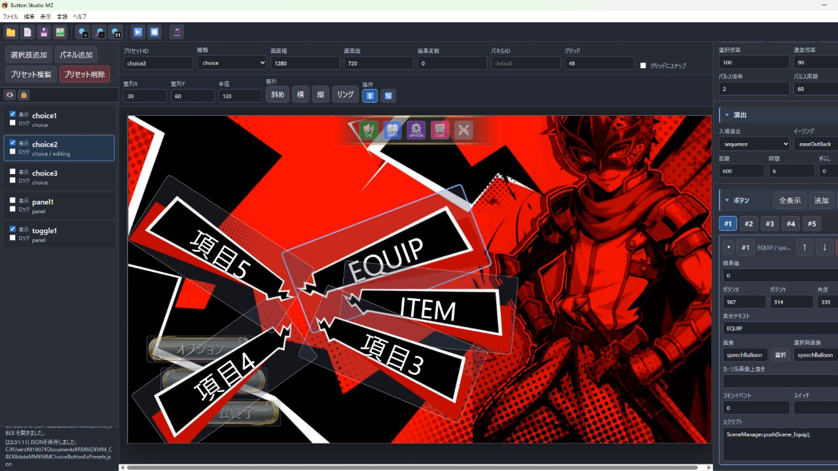Enable グリッドにスナップ checkbox
This screenshot has width=838, height=471.
click(x=643, y=65)
